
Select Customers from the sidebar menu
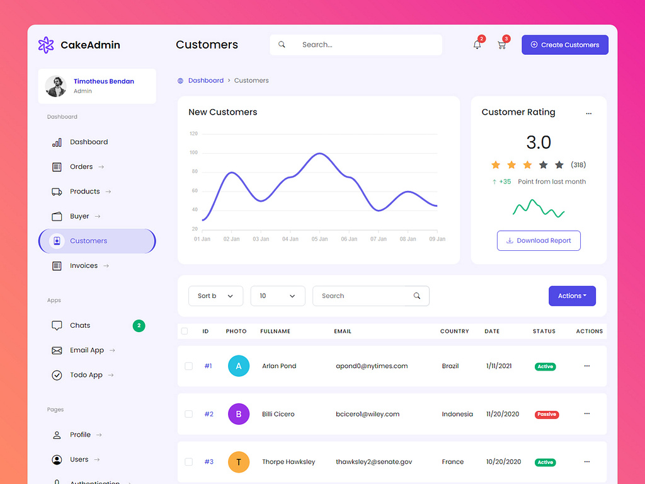[x=88, y=241]
